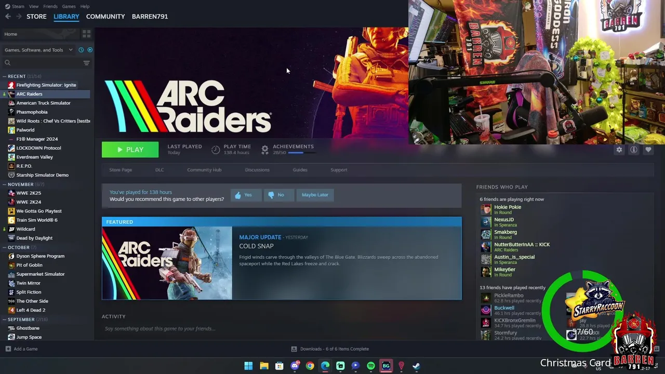Select Firefighting Simulator: Ignite in library

coord(46,85)
